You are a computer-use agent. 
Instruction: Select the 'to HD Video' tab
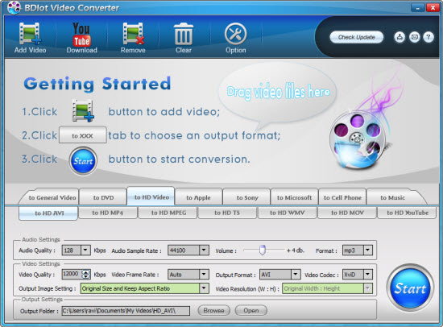pos(151,197)
